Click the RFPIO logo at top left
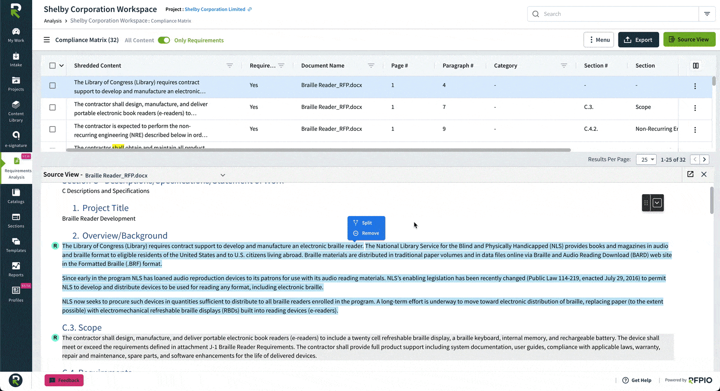Screen dimensions: 720x391 click(16, 11)
